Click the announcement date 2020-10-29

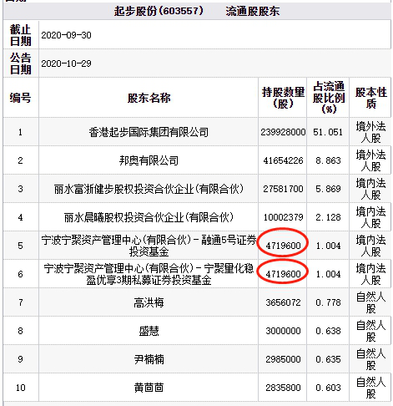click(66, 63)
